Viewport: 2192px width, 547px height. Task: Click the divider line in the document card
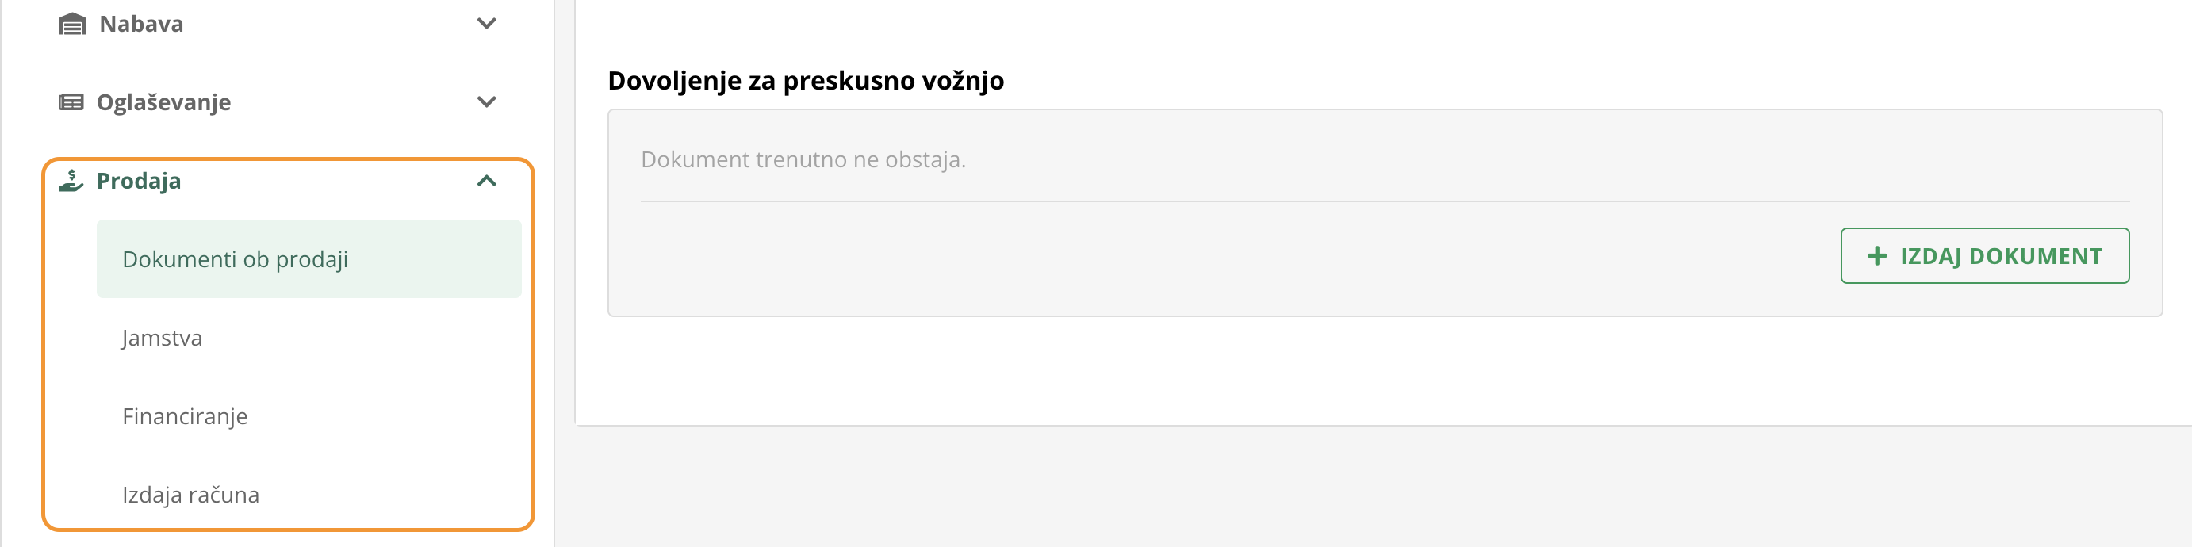[1385, 201]
